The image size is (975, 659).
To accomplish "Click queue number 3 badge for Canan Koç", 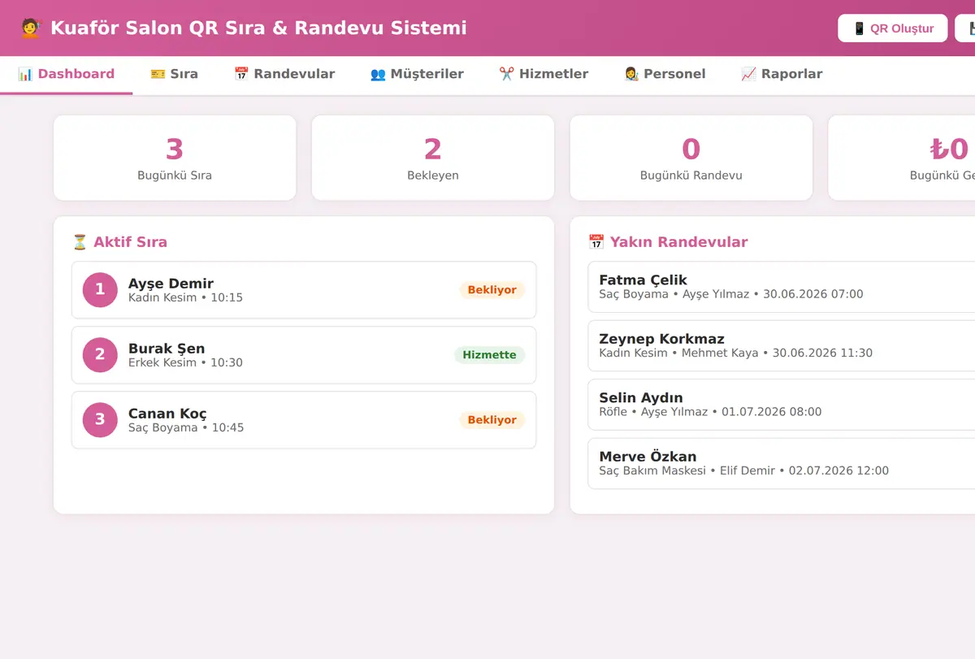I will [x=100, y=420].
